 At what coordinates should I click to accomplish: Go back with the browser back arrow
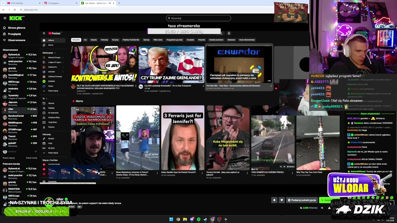click(3, 10)
